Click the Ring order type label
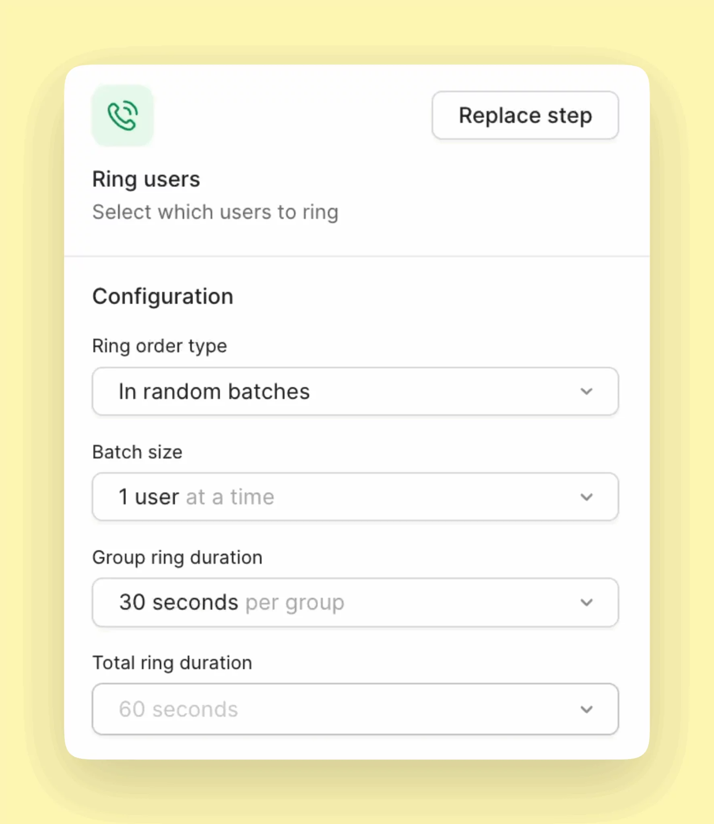Screen dimensions: 714x824 (x=159, y=345)
